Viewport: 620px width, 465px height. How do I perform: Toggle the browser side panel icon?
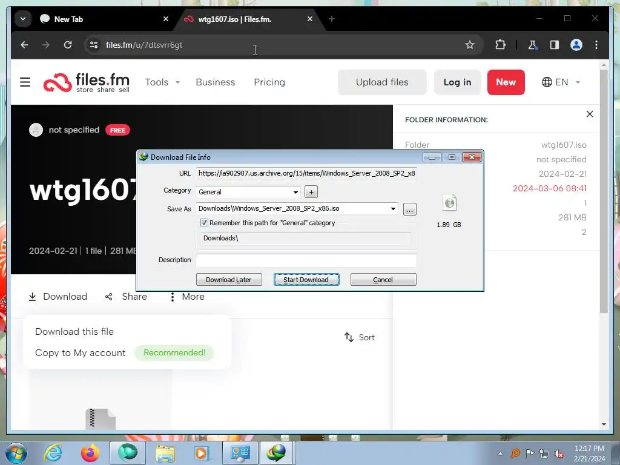click(x=555, y=45)
